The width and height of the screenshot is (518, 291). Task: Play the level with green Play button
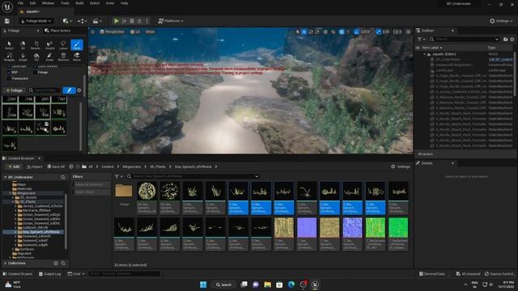117,21
